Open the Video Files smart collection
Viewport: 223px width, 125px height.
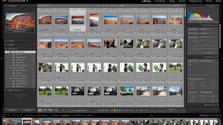20,62
